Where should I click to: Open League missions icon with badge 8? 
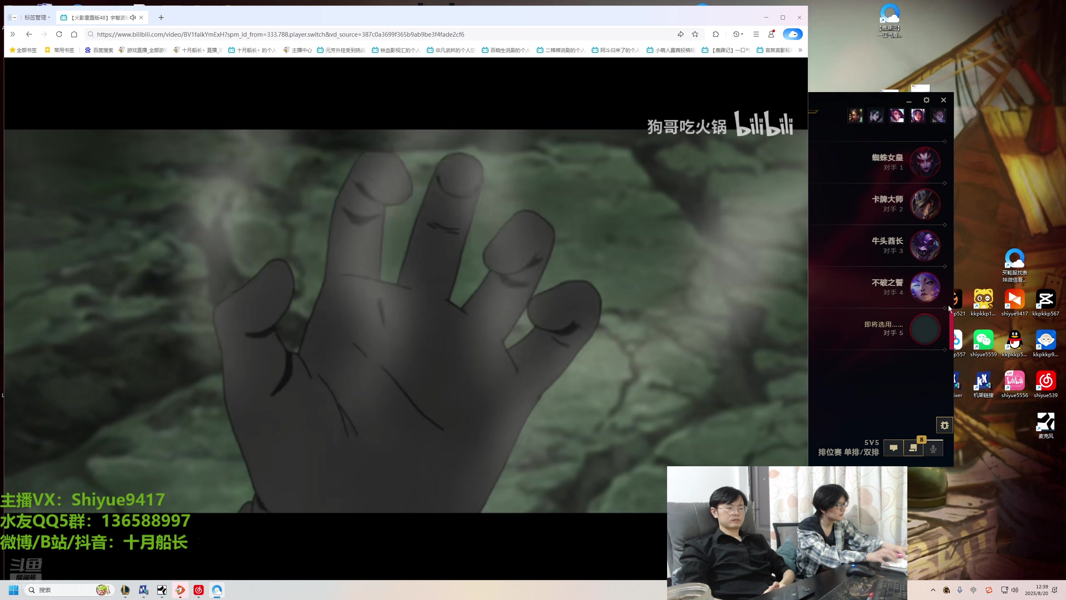(x=913, y=448)
